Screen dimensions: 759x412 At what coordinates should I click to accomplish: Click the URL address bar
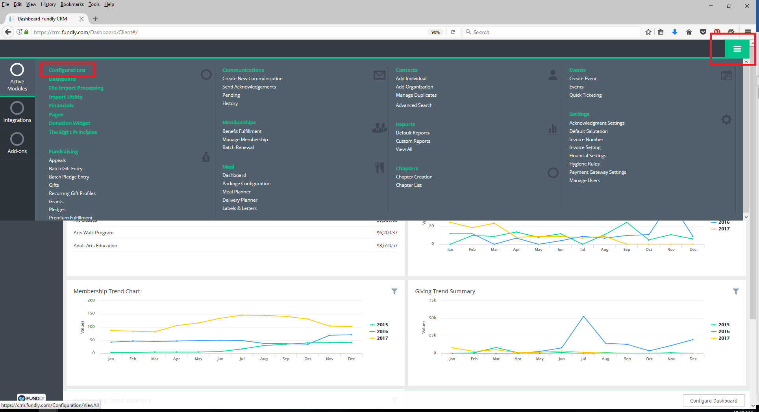(228, 32)
